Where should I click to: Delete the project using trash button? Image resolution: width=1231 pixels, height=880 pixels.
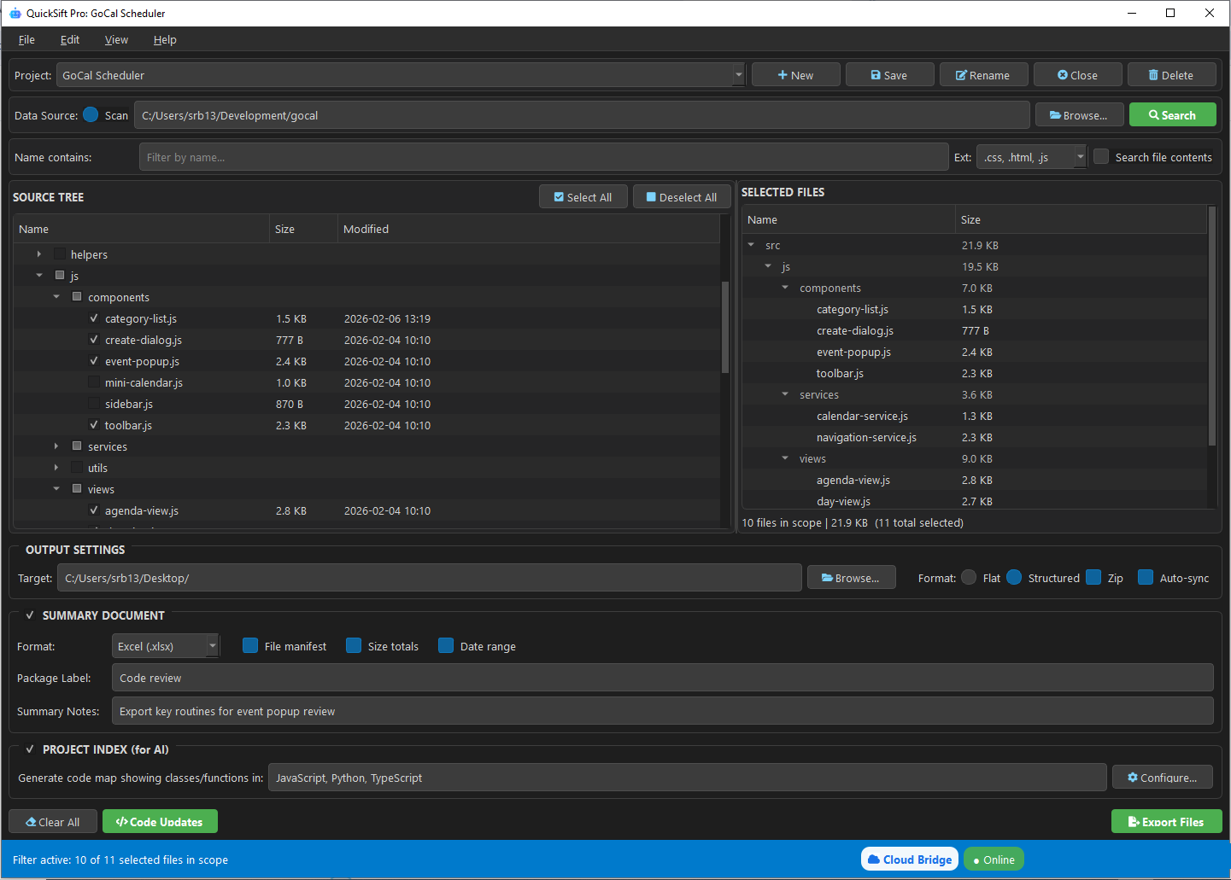click(1170, 75)
